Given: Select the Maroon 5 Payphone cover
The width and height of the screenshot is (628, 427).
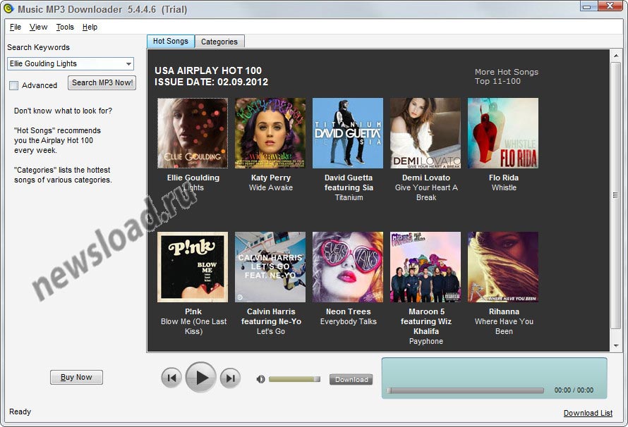Looking at the screenshot, I should coord(425,267).
